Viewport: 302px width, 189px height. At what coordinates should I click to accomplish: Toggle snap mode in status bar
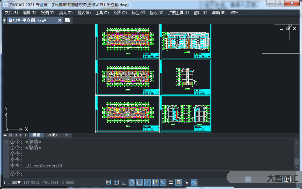[108, 183]
